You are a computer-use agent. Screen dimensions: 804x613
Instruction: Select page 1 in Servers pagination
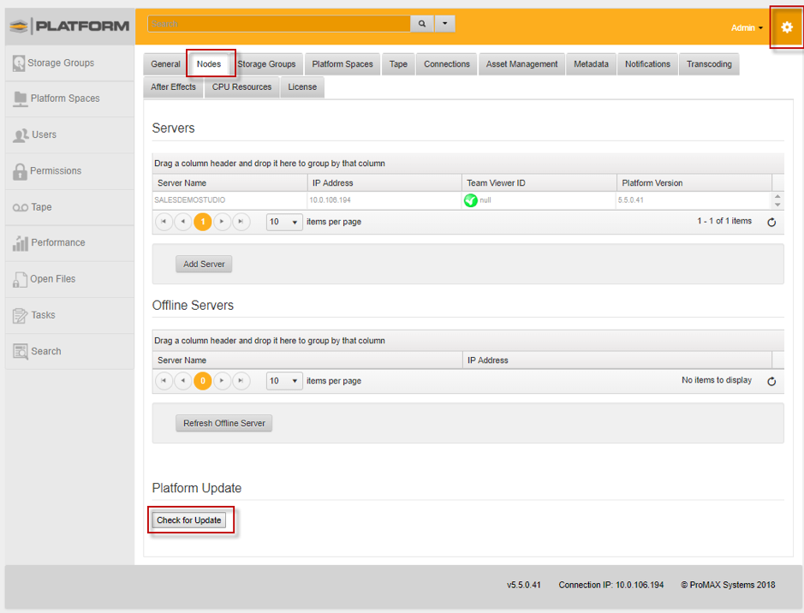(x=203, y=222)
